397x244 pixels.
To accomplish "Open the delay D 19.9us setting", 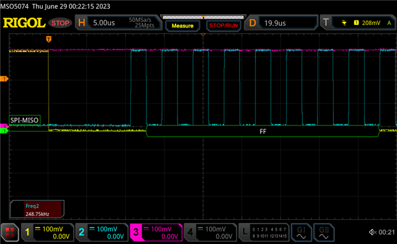I will 281,22.
